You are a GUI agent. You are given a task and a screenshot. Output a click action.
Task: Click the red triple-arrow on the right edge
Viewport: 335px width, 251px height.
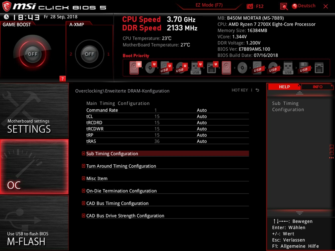pos(331,158)
